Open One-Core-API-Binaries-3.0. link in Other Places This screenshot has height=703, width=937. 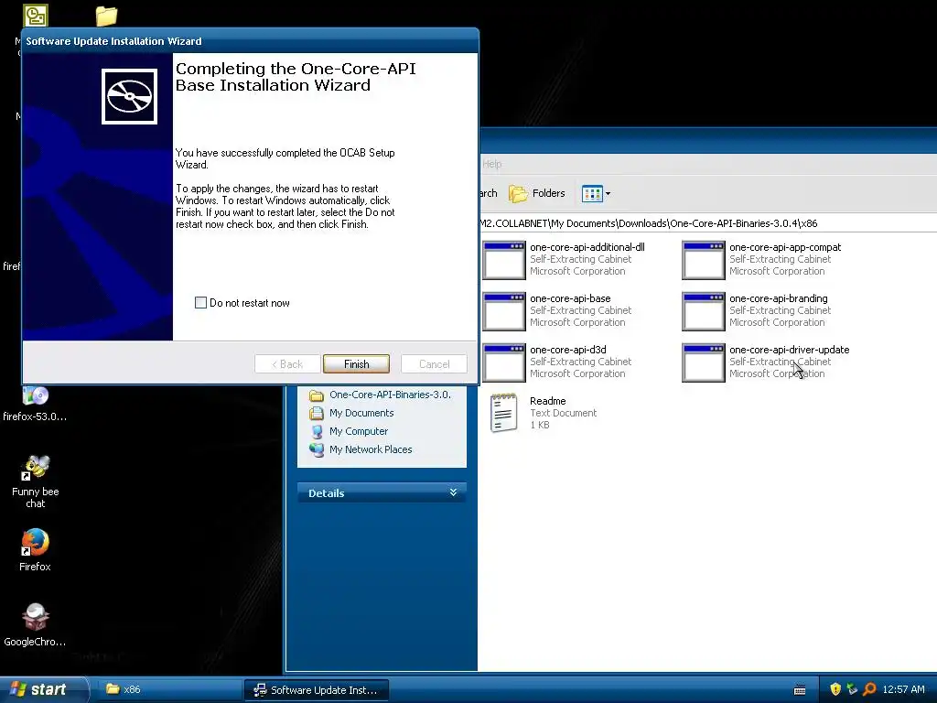click(x=390, y=395)
